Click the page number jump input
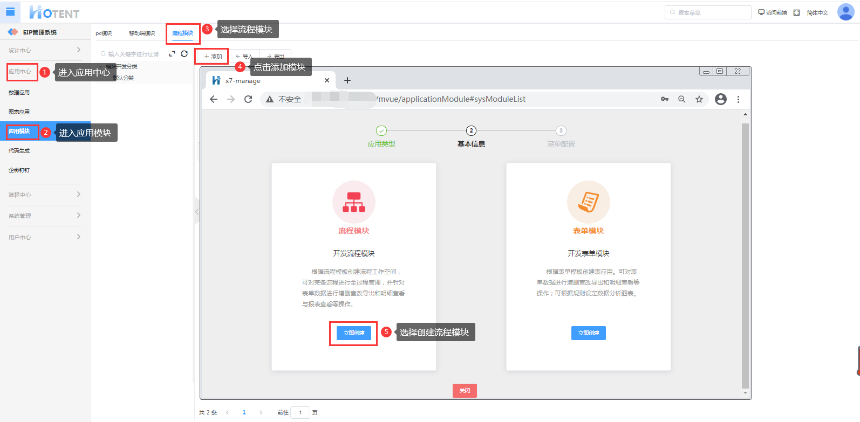860x422 pixels. (x=301, y=413)
